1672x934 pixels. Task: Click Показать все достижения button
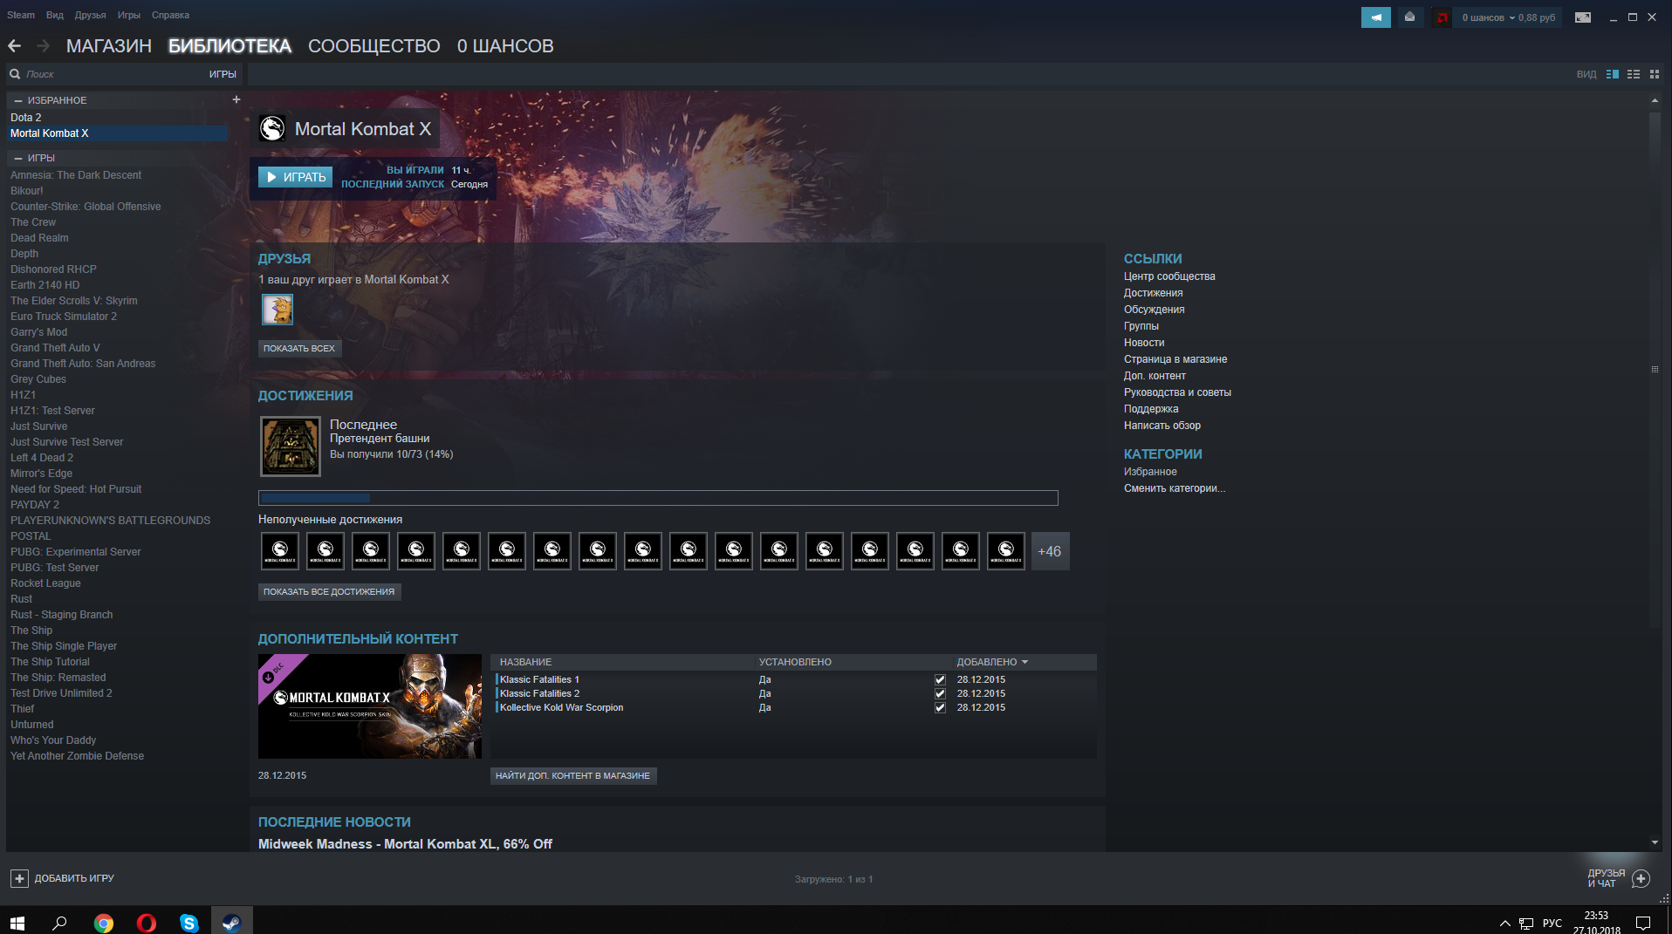point(329,591)
